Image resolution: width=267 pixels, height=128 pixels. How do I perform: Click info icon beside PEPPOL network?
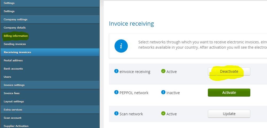pyautogui.click(x=116, y=92)
